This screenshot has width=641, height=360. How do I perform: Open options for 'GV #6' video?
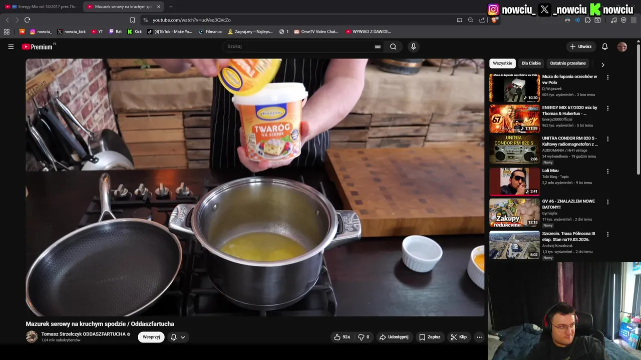click(x=608, y=202)
